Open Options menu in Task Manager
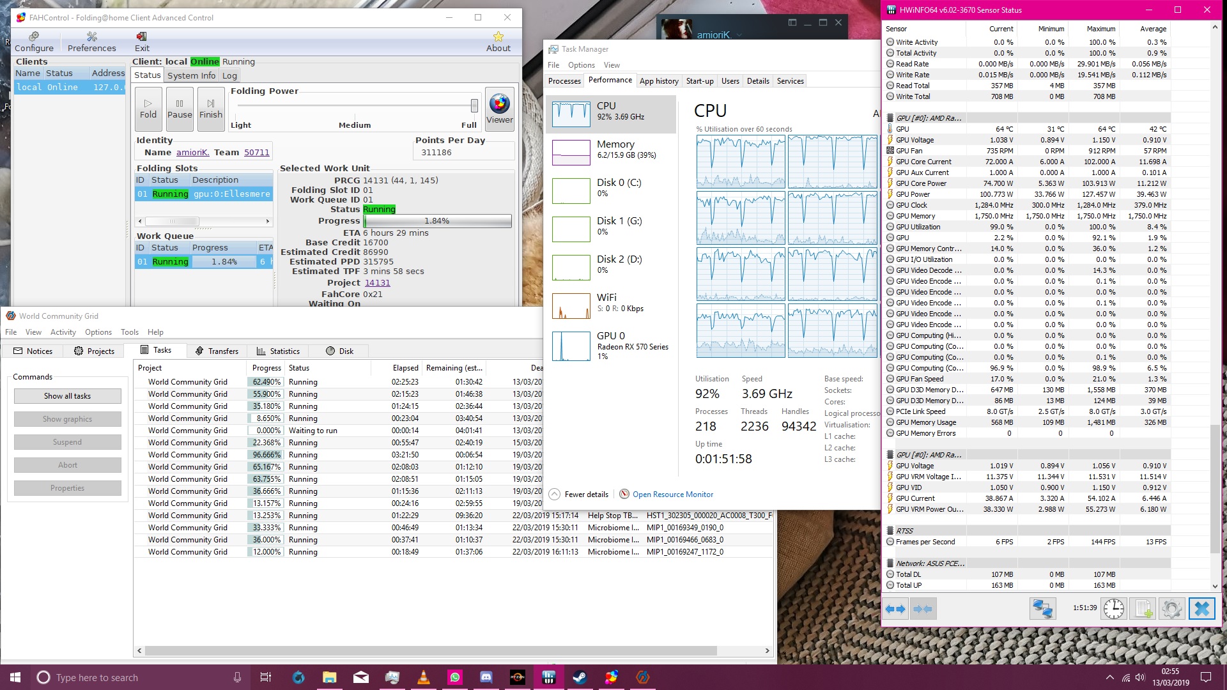The height and width of the screenshot is (690, 1227). 581,65
